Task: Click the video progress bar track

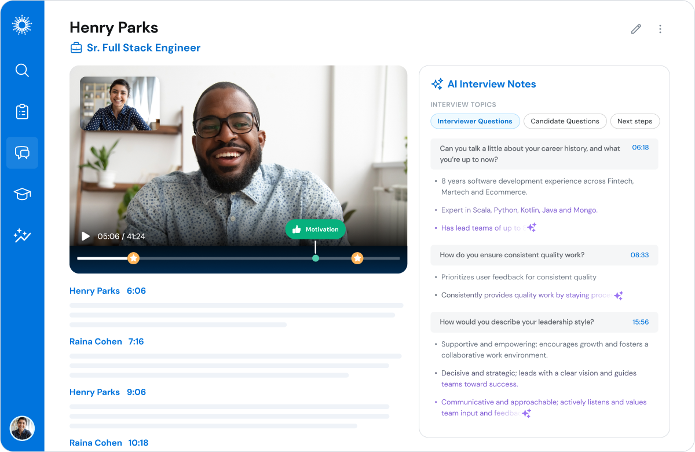Action: click(239, 258)
